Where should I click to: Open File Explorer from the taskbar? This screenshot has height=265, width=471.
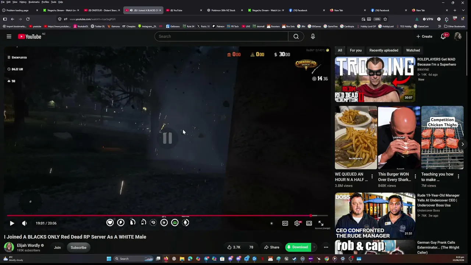(182, 259)
